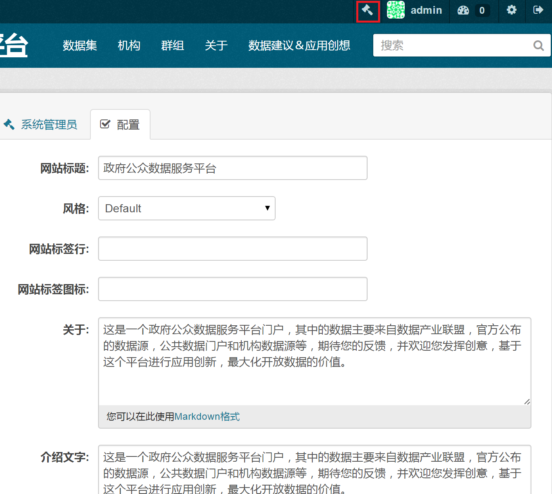
Task: Switch to the 系统管理员 tab
Action: (40, 124)
